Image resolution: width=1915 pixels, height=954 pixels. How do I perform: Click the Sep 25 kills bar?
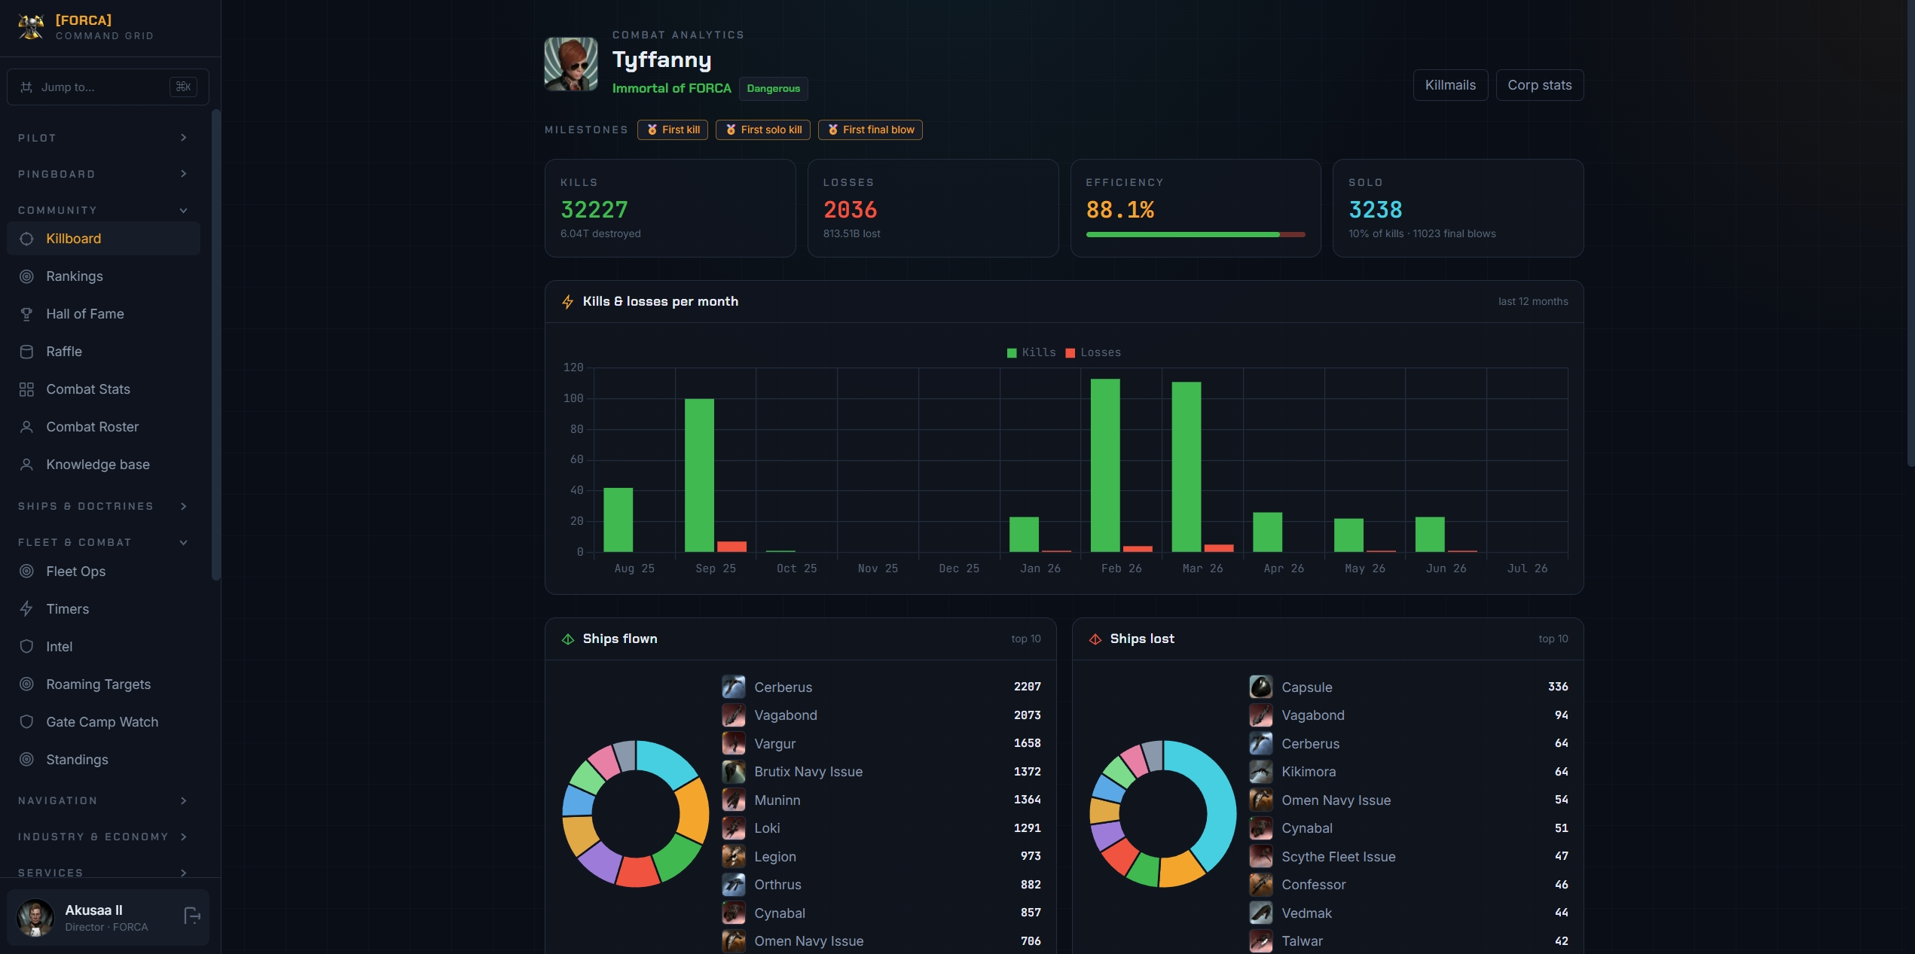click(x=699, y=475)
